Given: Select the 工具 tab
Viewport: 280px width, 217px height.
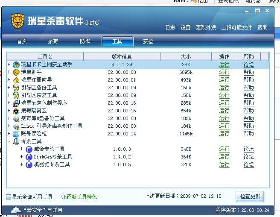Looking at the screenshot, I should tap(117, 41).
